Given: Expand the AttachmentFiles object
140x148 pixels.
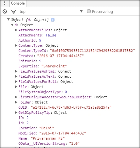Looking at the screenshot, I should pyautogui.click(x=16, y=30).
